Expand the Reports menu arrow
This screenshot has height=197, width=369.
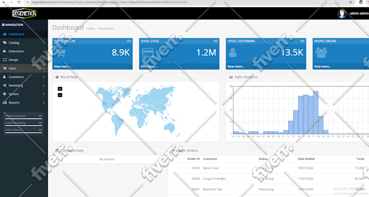(x=44, y=102)
